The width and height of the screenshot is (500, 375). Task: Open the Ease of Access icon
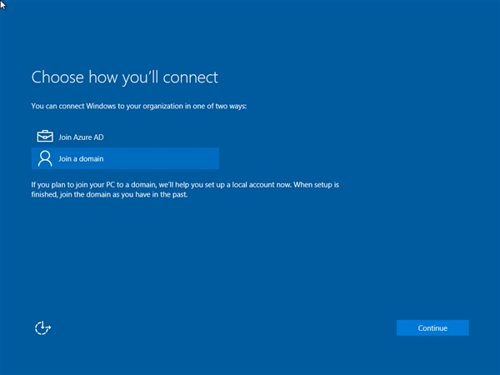[43, 328]
